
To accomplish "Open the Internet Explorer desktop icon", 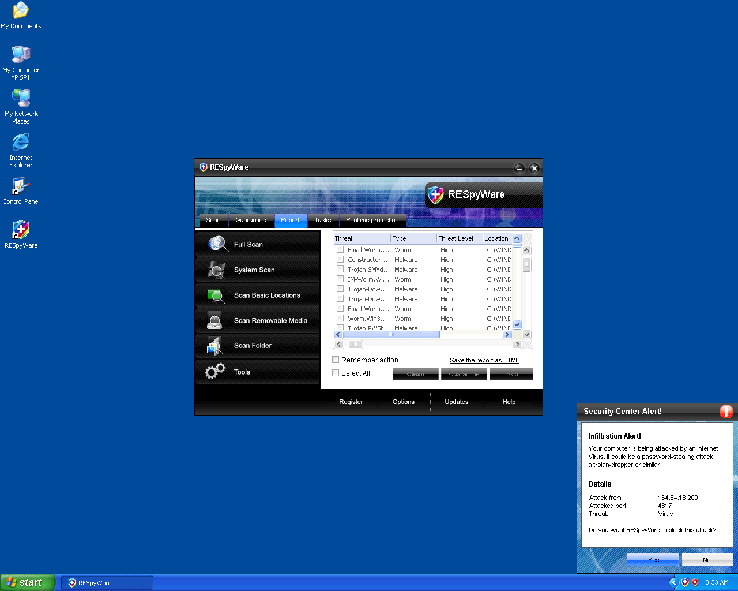I will point(21,142).
